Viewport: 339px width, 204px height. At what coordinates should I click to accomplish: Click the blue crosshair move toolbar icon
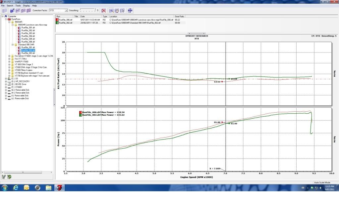click(130, 10)
